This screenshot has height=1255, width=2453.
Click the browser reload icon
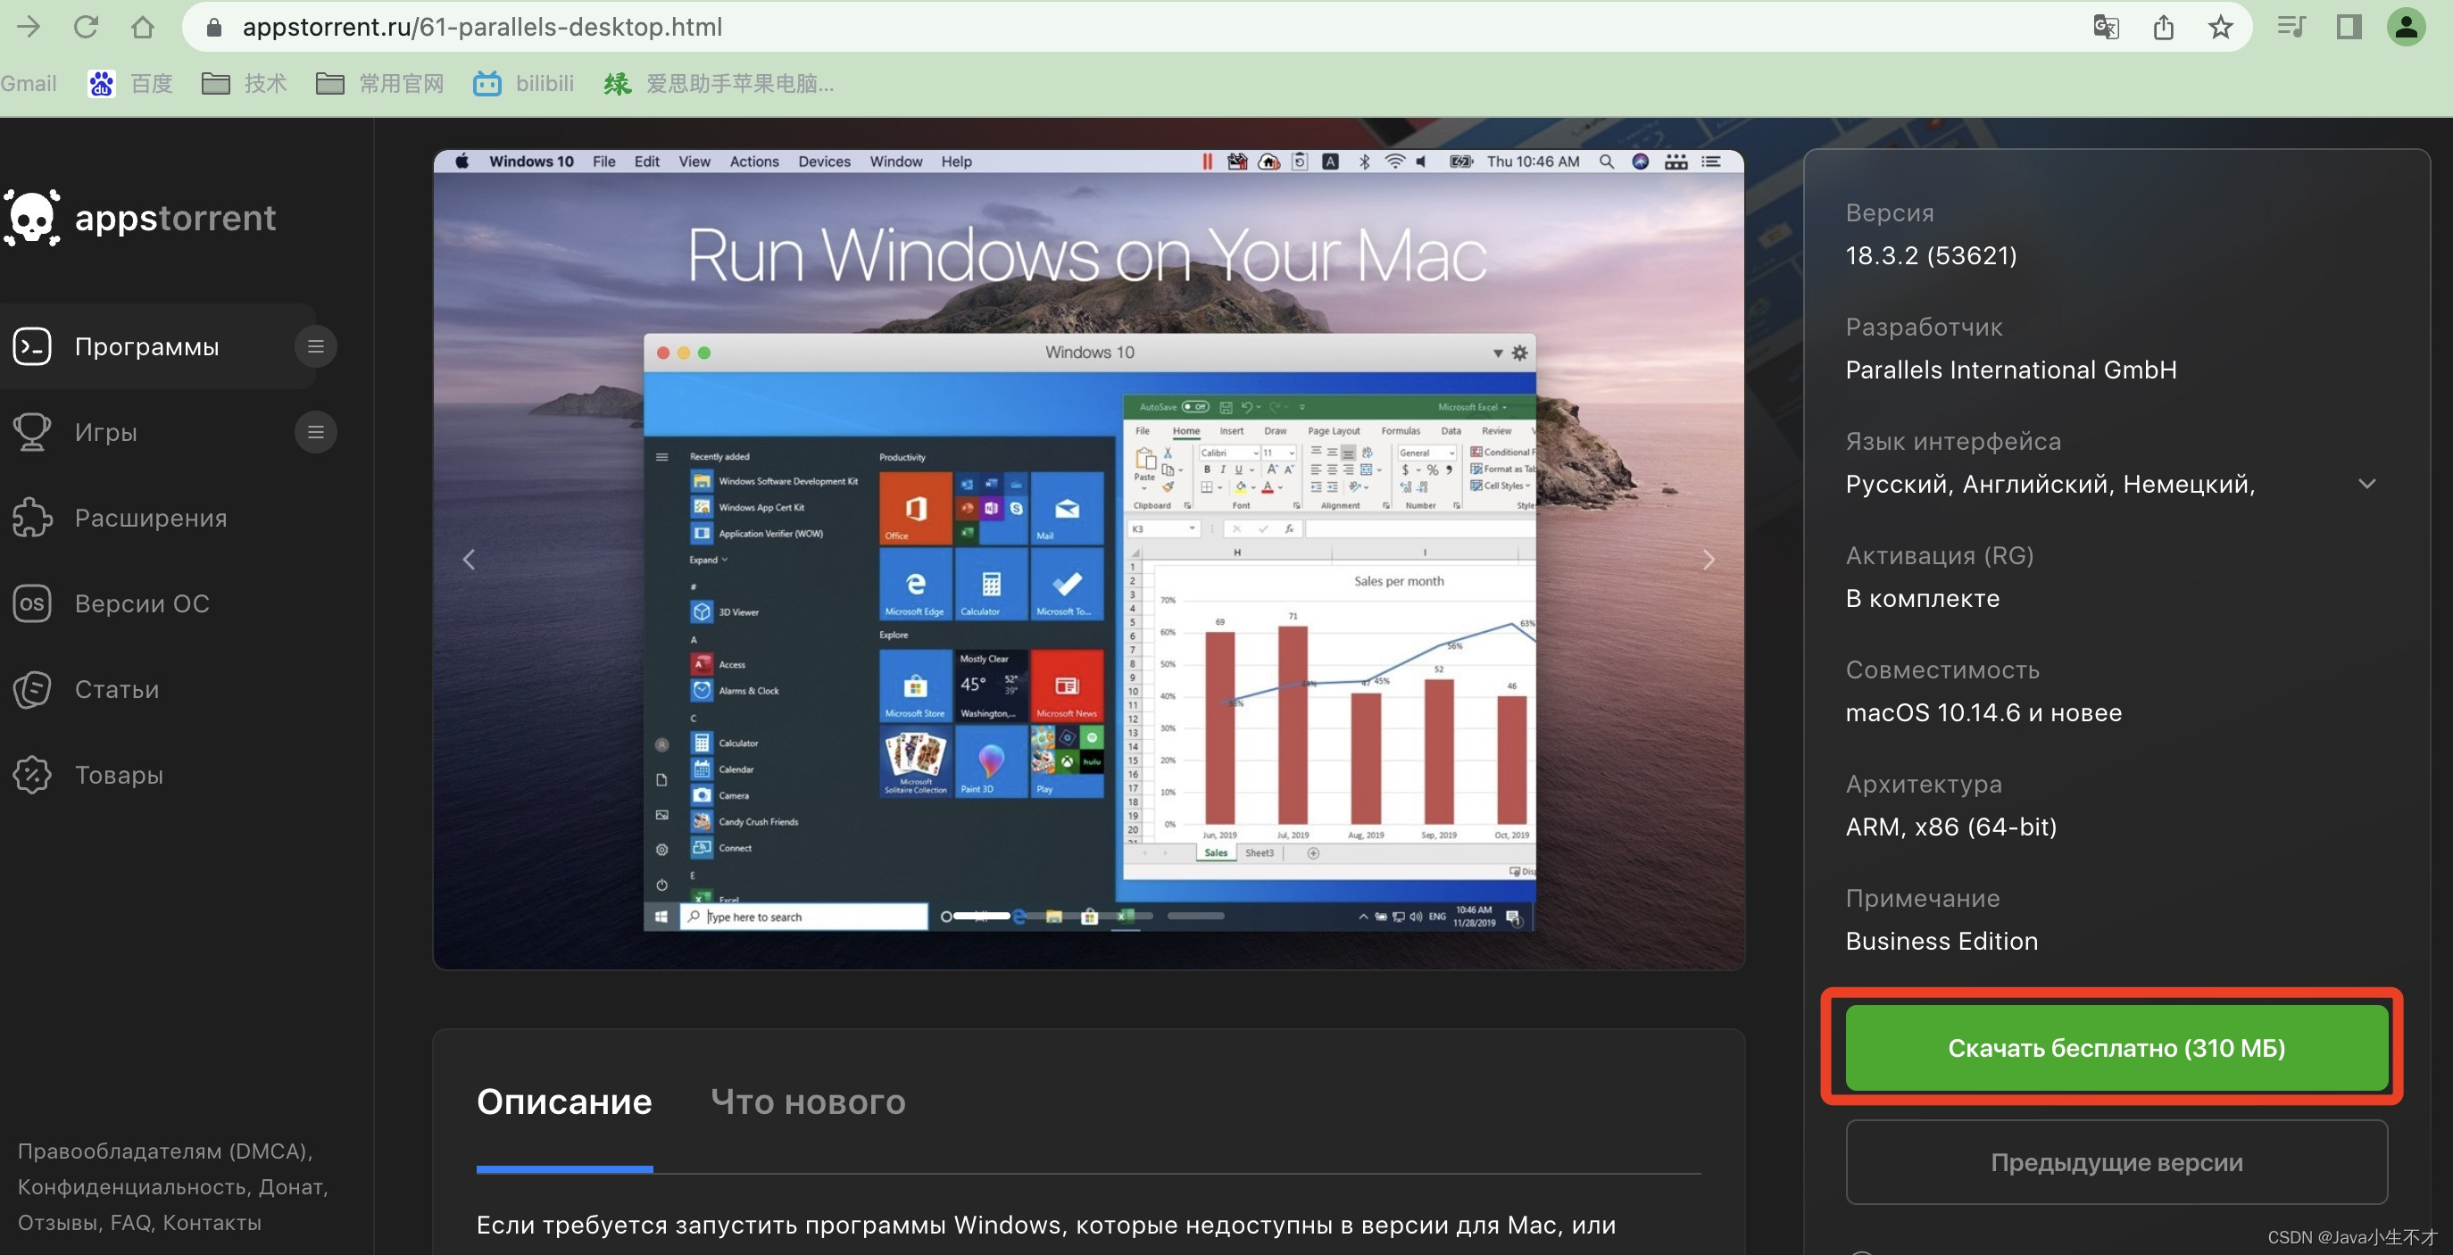coord(86,27)
